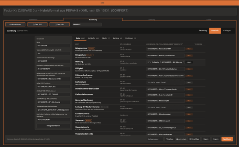Screen dimensions: 239x147
Task: Click the Bezug auf Rechnung mapping field
Action: coord(166,101)
